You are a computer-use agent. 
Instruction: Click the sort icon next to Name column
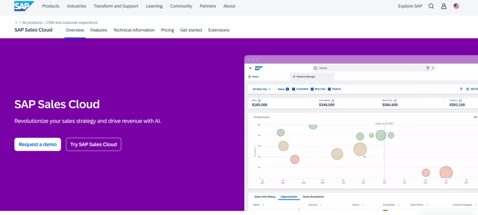tap(263, 205)
